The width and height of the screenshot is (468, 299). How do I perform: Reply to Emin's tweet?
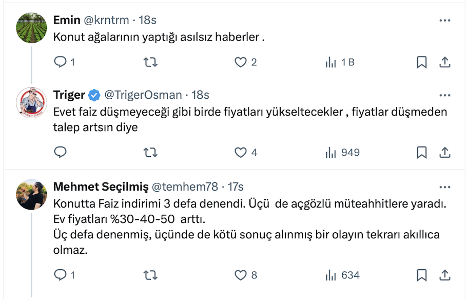[61, 62]
